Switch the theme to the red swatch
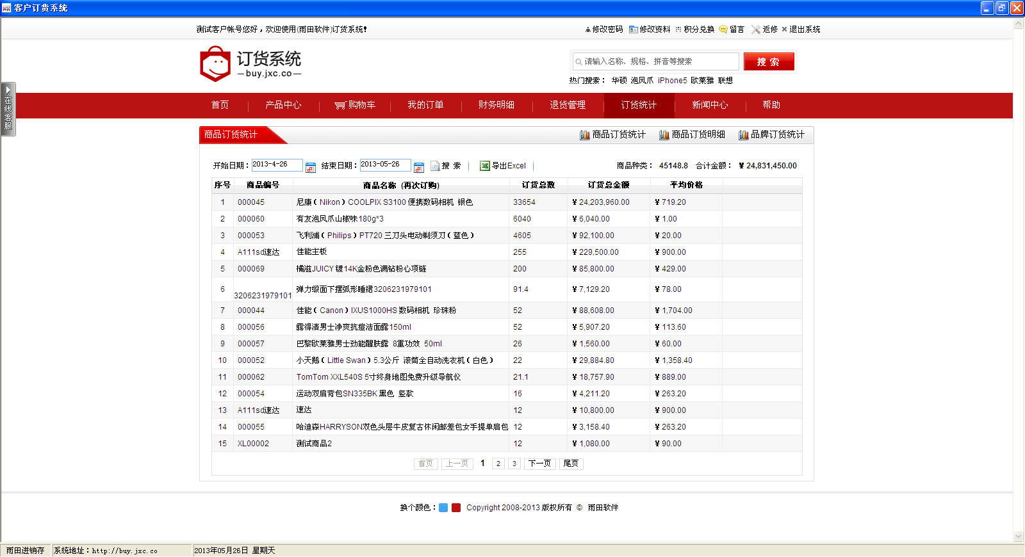Viewport: 1025px width, 557px height. pos(456,508)
